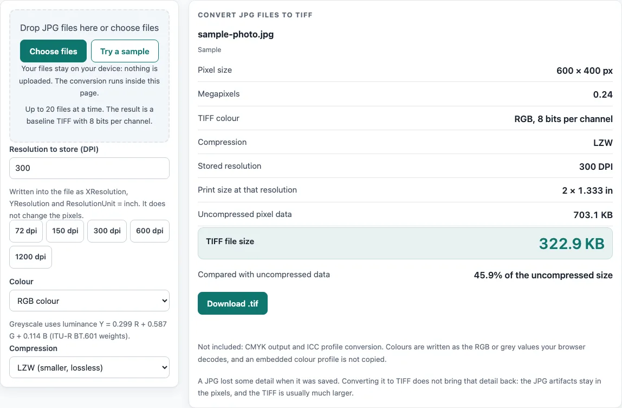
Task: Click the drop JPG files area
Action: tap(89, 76)
